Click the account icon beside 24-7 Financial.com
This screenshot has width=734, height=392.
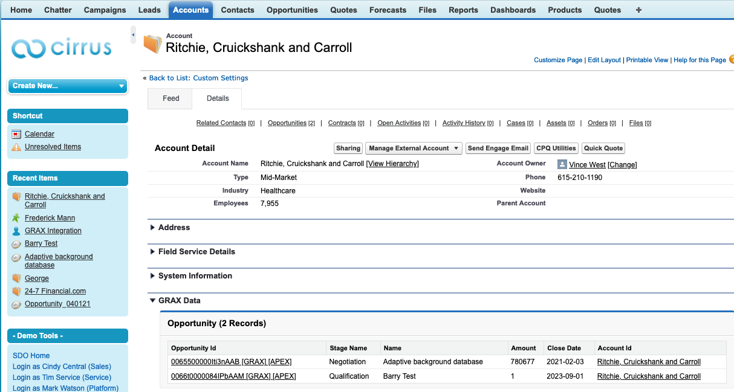[x=16, y=291]
